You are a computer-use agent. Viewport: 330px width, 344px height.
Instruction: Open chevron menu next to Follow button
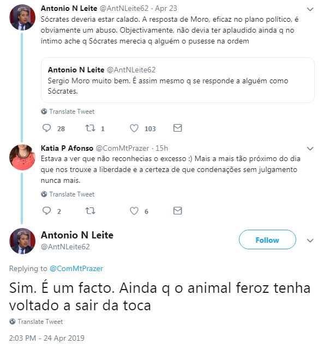(310, 240)
